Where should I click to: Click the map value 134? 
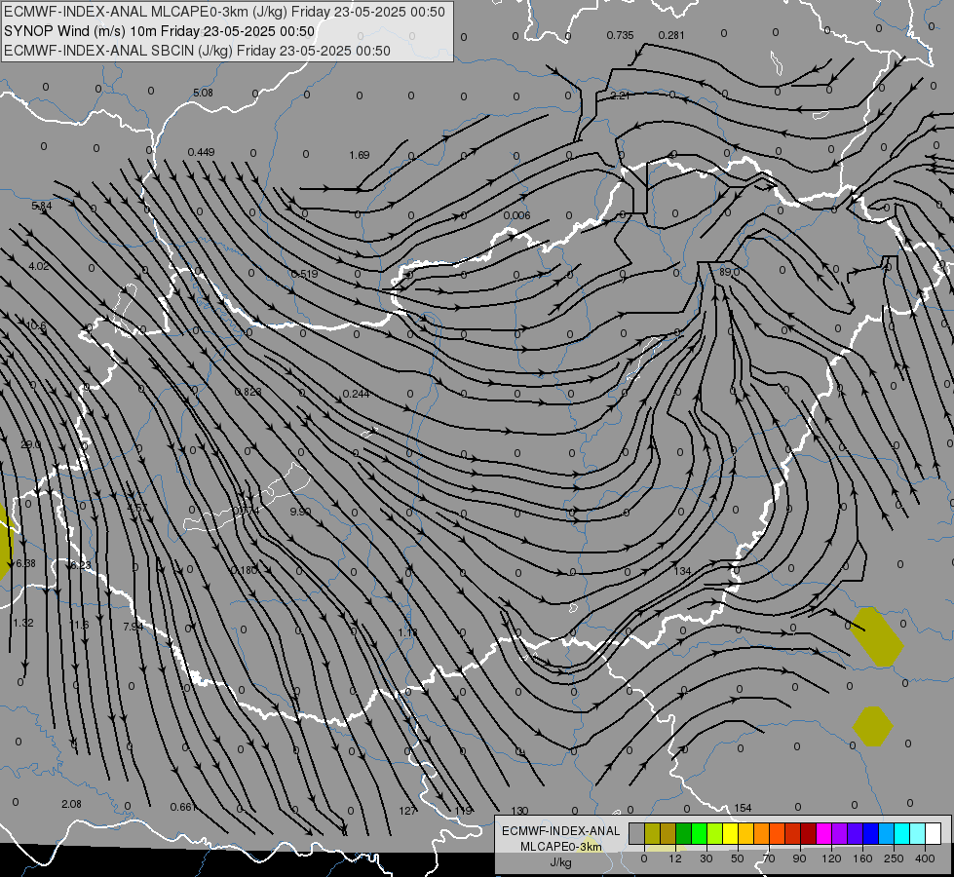[x=683, y=571]
